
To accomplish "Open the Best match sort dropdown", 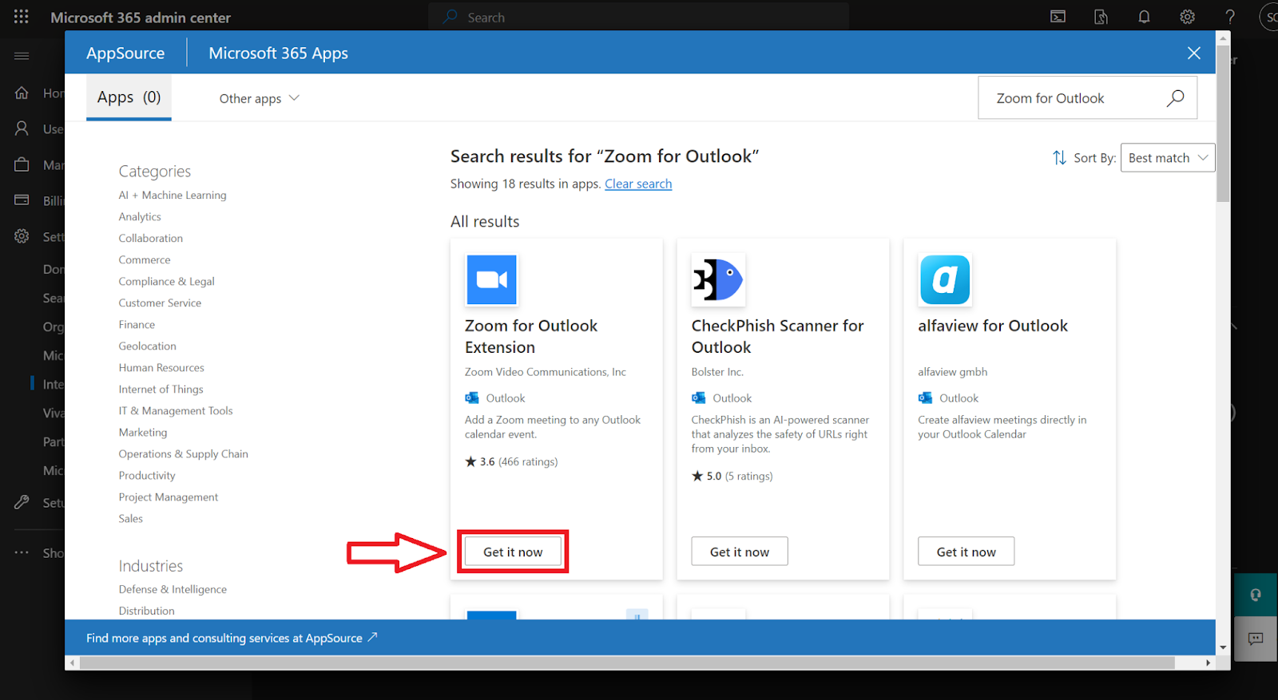I will coord(1168,158).
